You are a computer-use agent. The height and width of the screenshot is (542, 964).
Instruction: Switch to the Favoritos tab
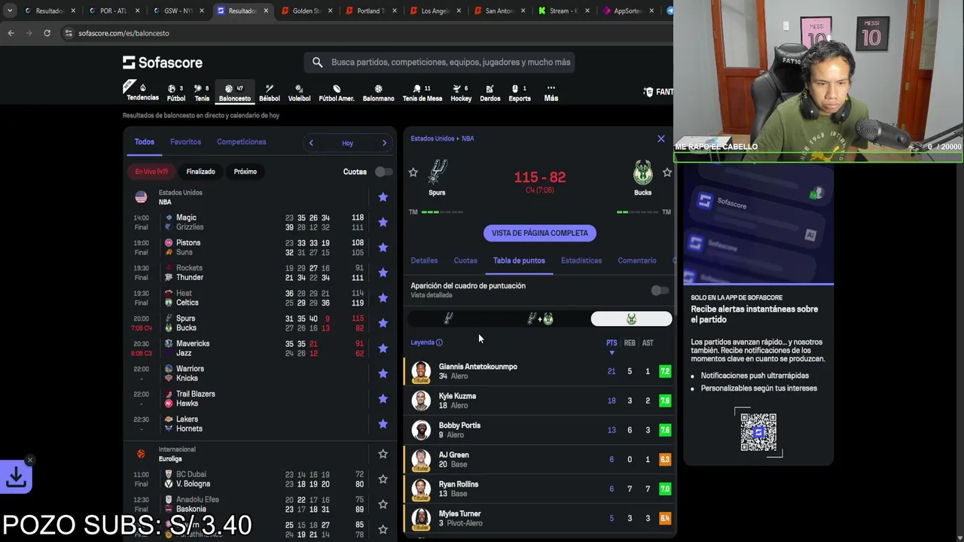[x=185, y=142]
